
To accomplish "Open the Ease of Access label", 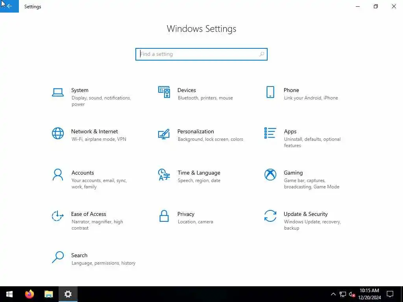I will coord(89,214).
